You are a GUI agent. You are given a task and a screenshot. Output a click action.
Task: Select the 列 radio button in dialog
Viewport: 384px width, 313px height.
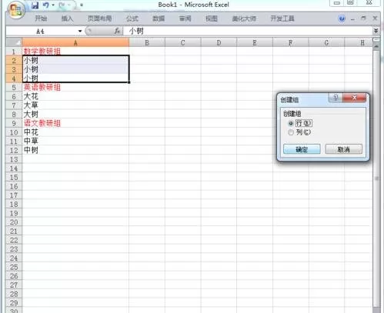pyautogui.click(x=291, y=132)
